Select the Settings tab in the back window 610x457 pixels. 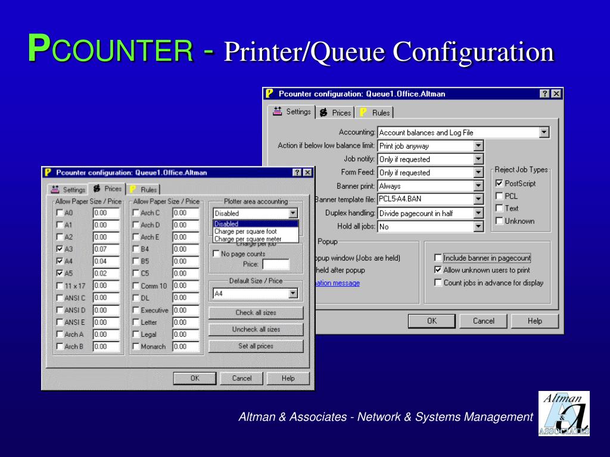tap(292, 111)
